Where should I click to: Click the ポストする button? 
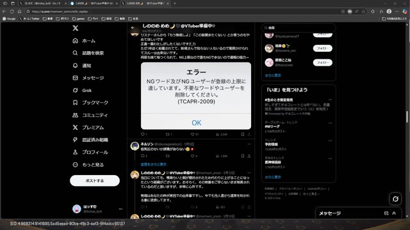[x=95, y=180]
